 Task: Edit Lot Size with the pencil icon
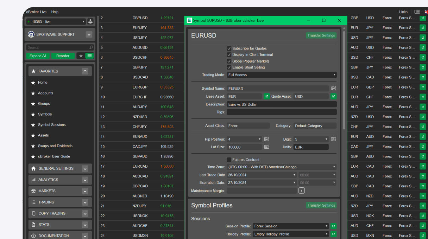point(266,147)
